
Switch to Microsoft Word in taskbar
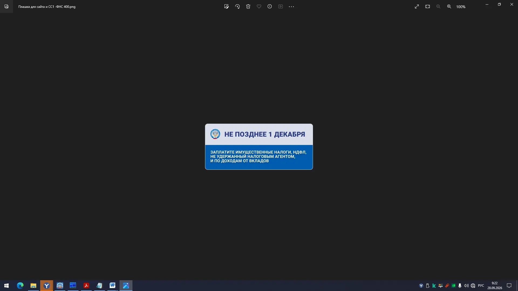(x=113, y=286)
